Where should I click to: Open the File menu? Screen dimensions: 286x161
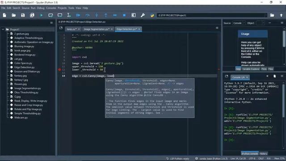coord(3,8)
